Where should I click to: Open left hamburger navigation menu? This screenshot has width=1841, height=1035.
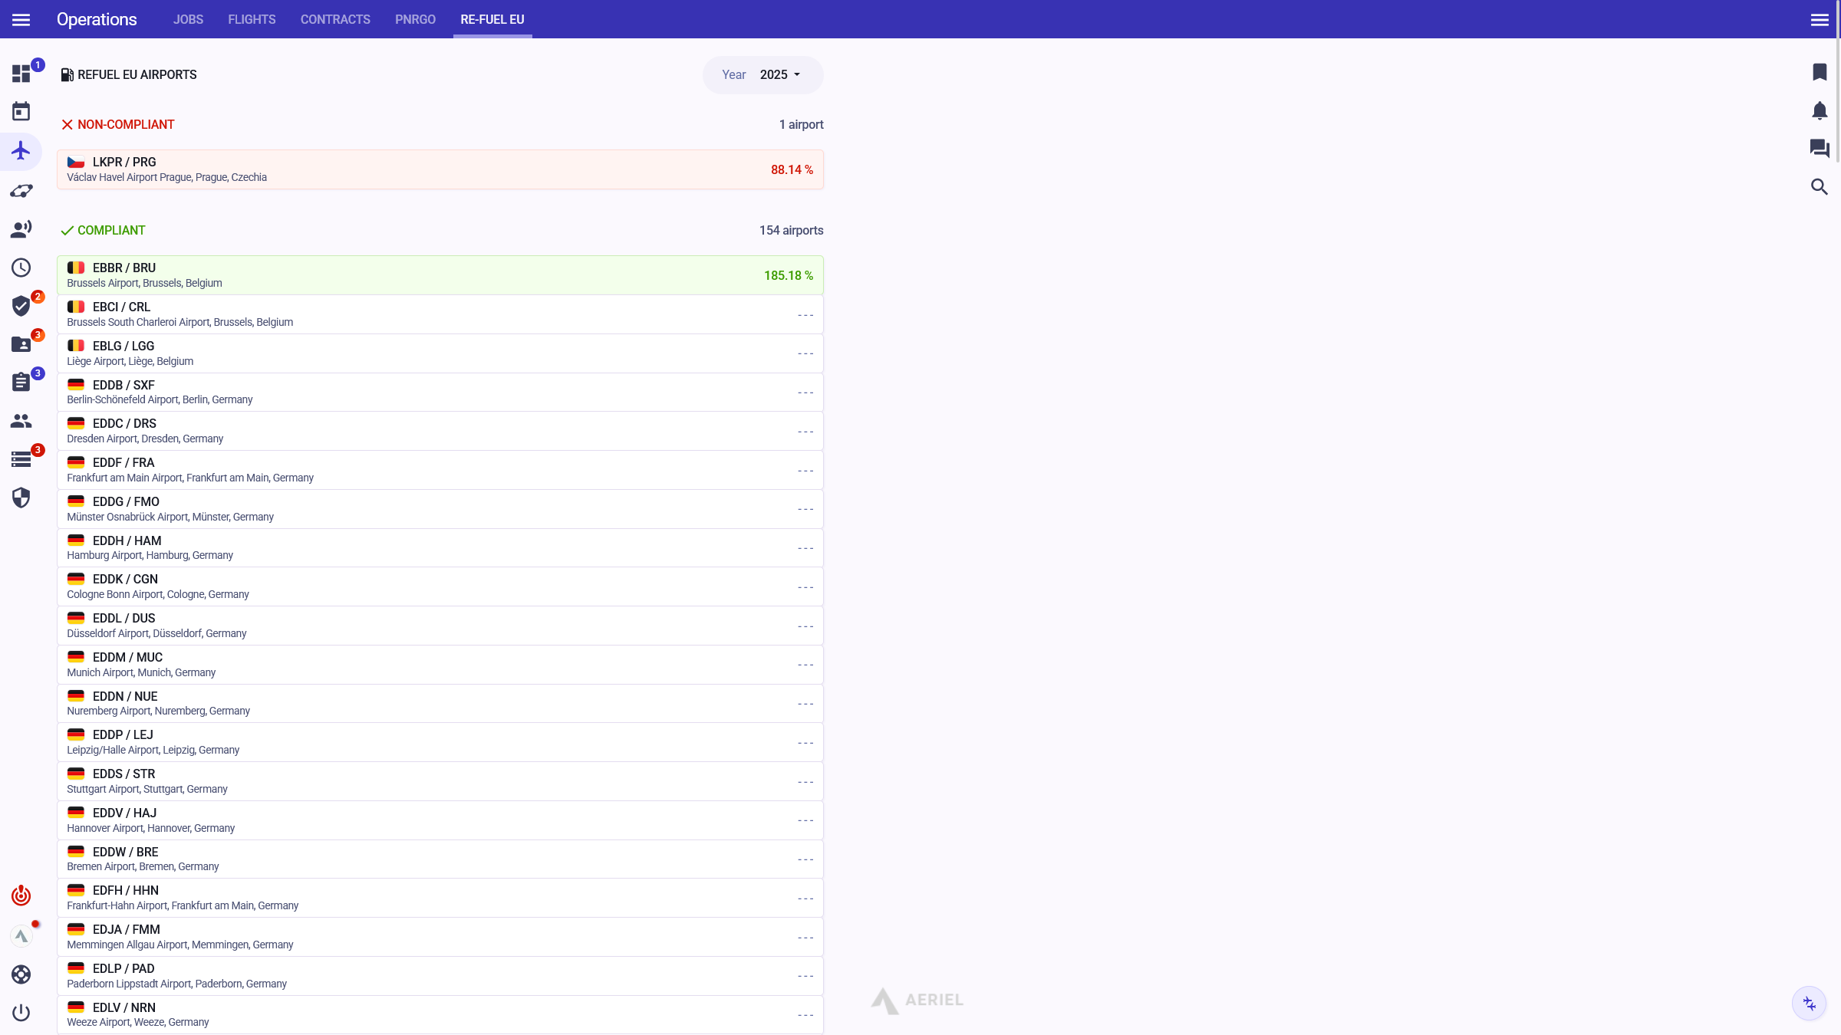click(x=21, y=19)
